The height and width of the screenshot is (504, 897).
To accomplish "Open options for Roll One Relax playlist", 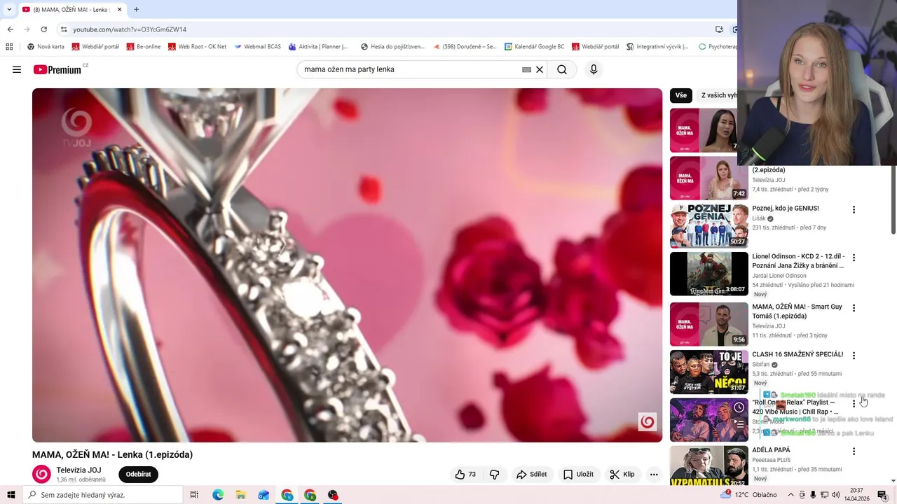I will [854, 404].
